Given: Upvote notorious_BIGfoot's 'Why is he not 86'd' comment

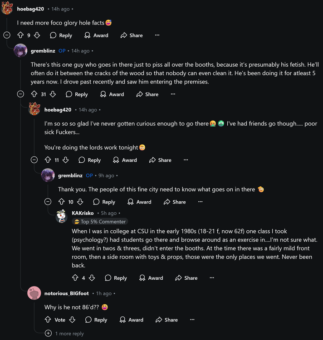Looking at the screenshot, I should click(x=48, y=320).
